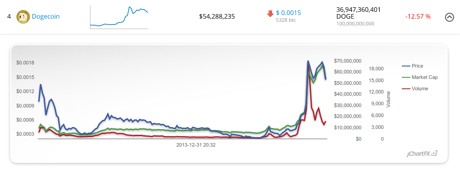Click the 15,000 volume axis label
The height and width of the screenshot is (177, 460).
click(377, 80)
